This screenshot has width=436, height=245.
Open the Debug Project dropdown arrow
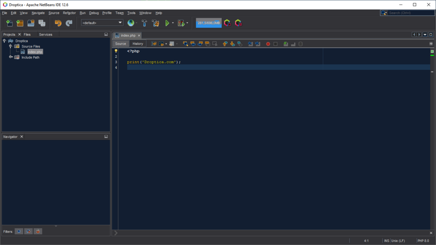pos(187,23)
